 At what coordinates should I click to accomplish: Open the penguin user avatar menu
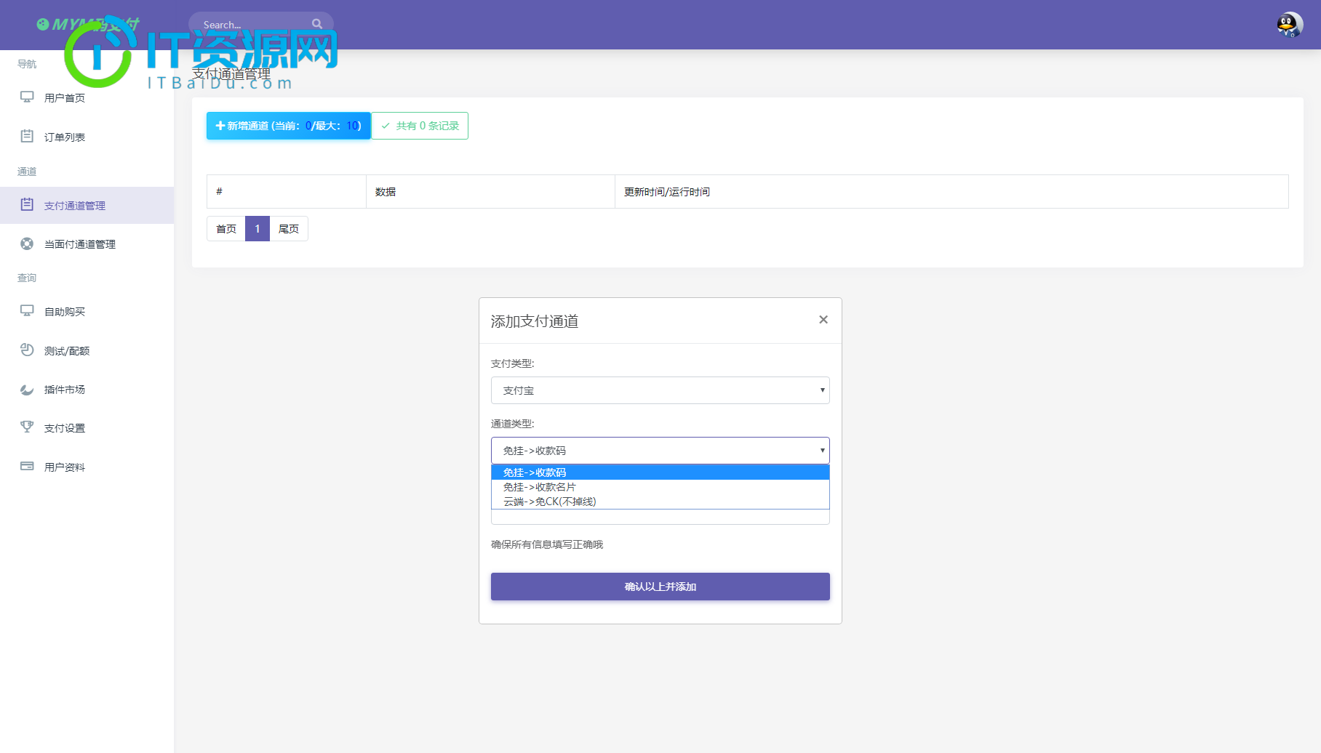[1289, 25]
